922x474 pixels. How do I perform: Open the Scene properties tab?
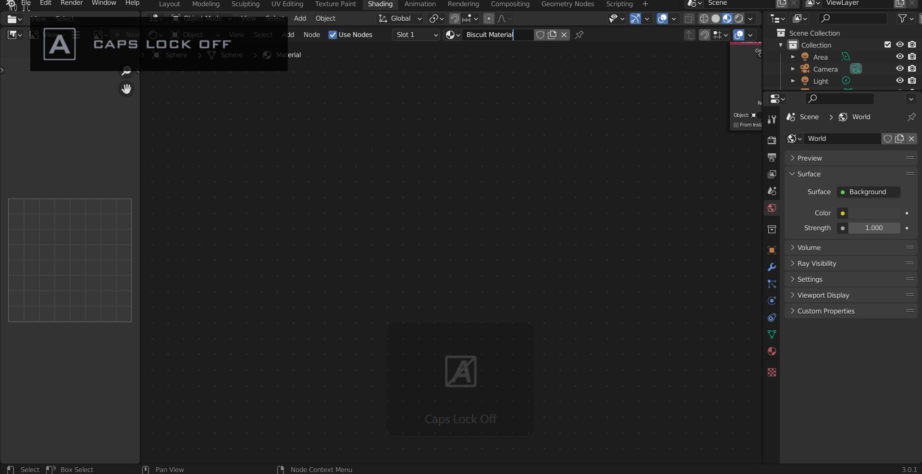tap(772, 191)
